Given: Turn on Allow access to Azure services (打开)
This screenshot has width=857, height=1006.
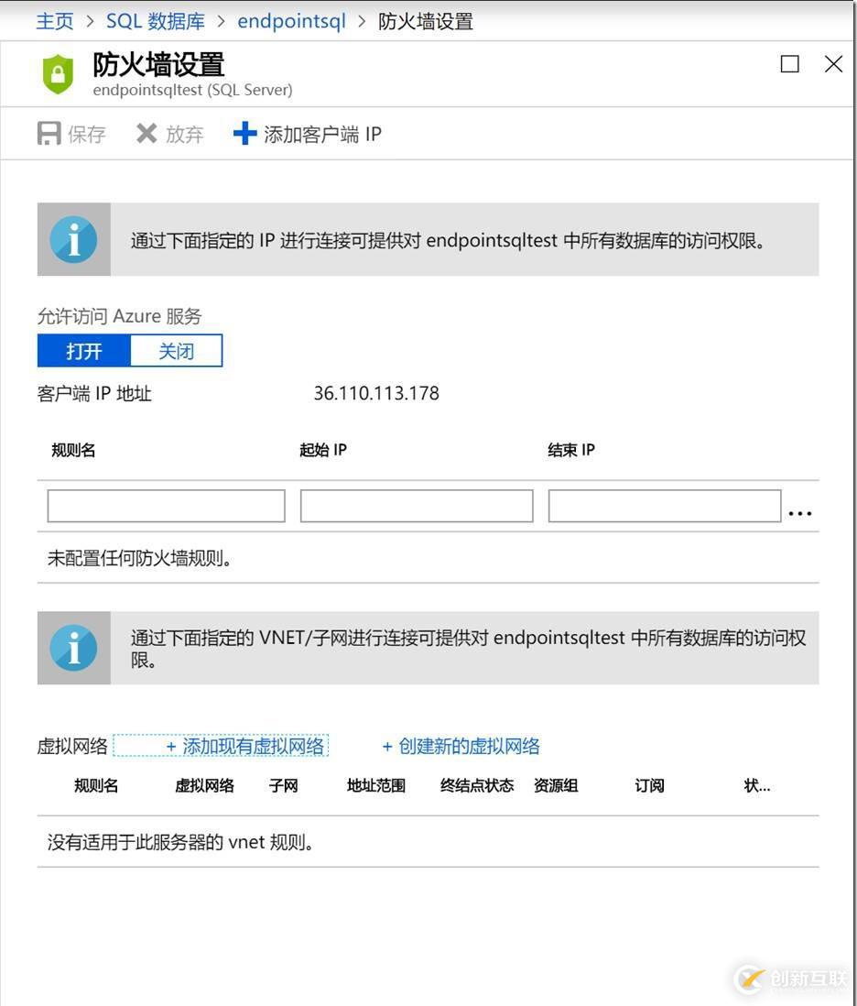Looking at the screenshot, I should [x=84, y=350].
